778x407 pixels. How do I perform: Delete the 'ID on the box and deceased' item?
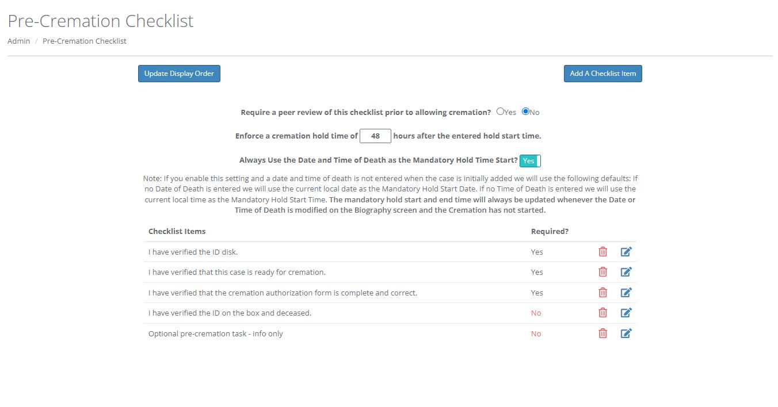click(602, 313)
